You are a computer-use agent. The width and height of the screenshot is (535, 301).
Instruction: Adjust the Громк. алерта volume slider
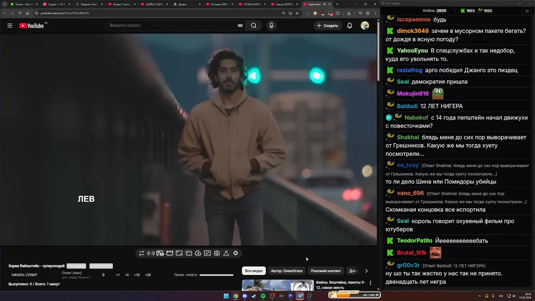(217, 275)
